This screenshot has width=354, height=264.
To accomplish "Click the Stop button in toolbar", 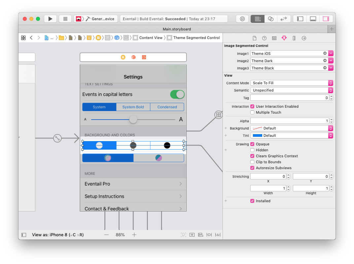I will pos(65,19).
